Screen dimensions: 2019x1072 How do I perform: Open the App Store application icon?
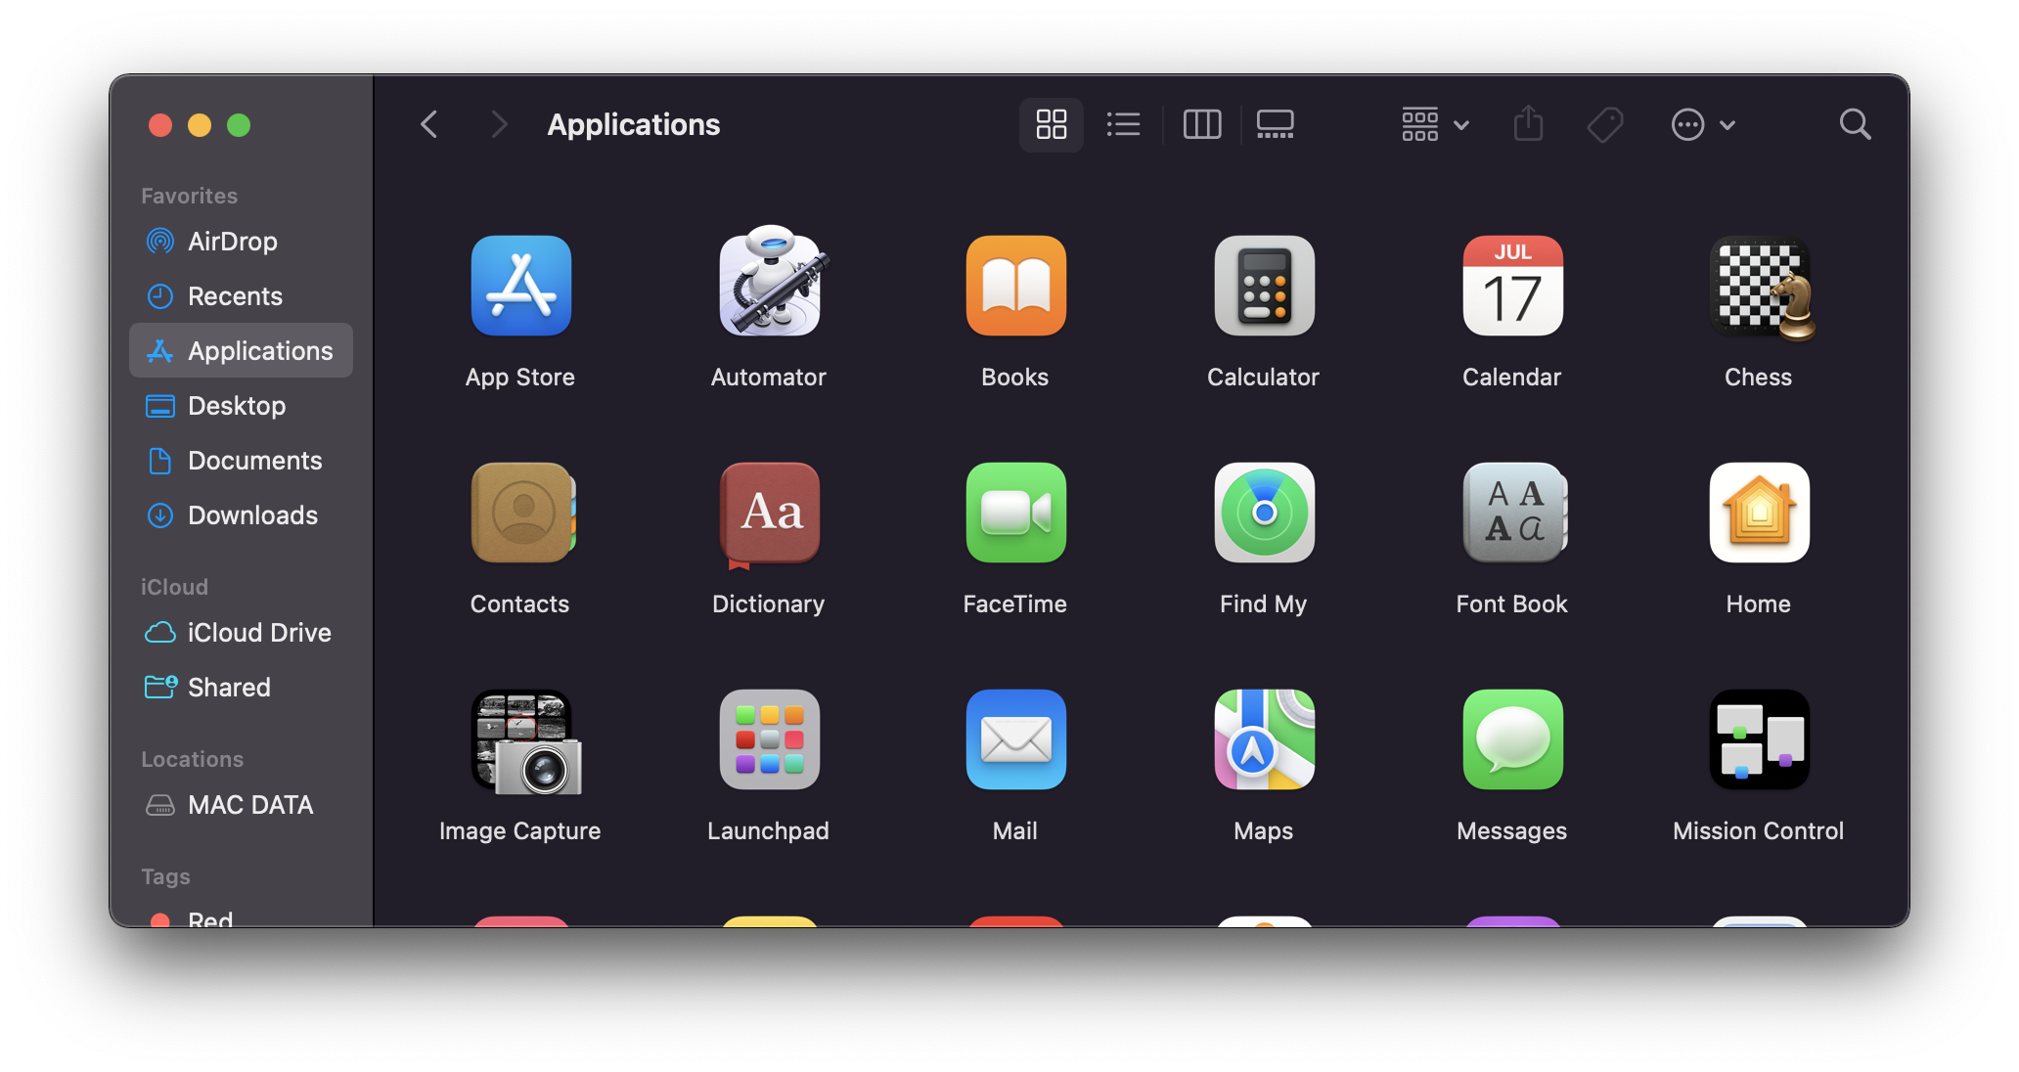coord(520,286)
